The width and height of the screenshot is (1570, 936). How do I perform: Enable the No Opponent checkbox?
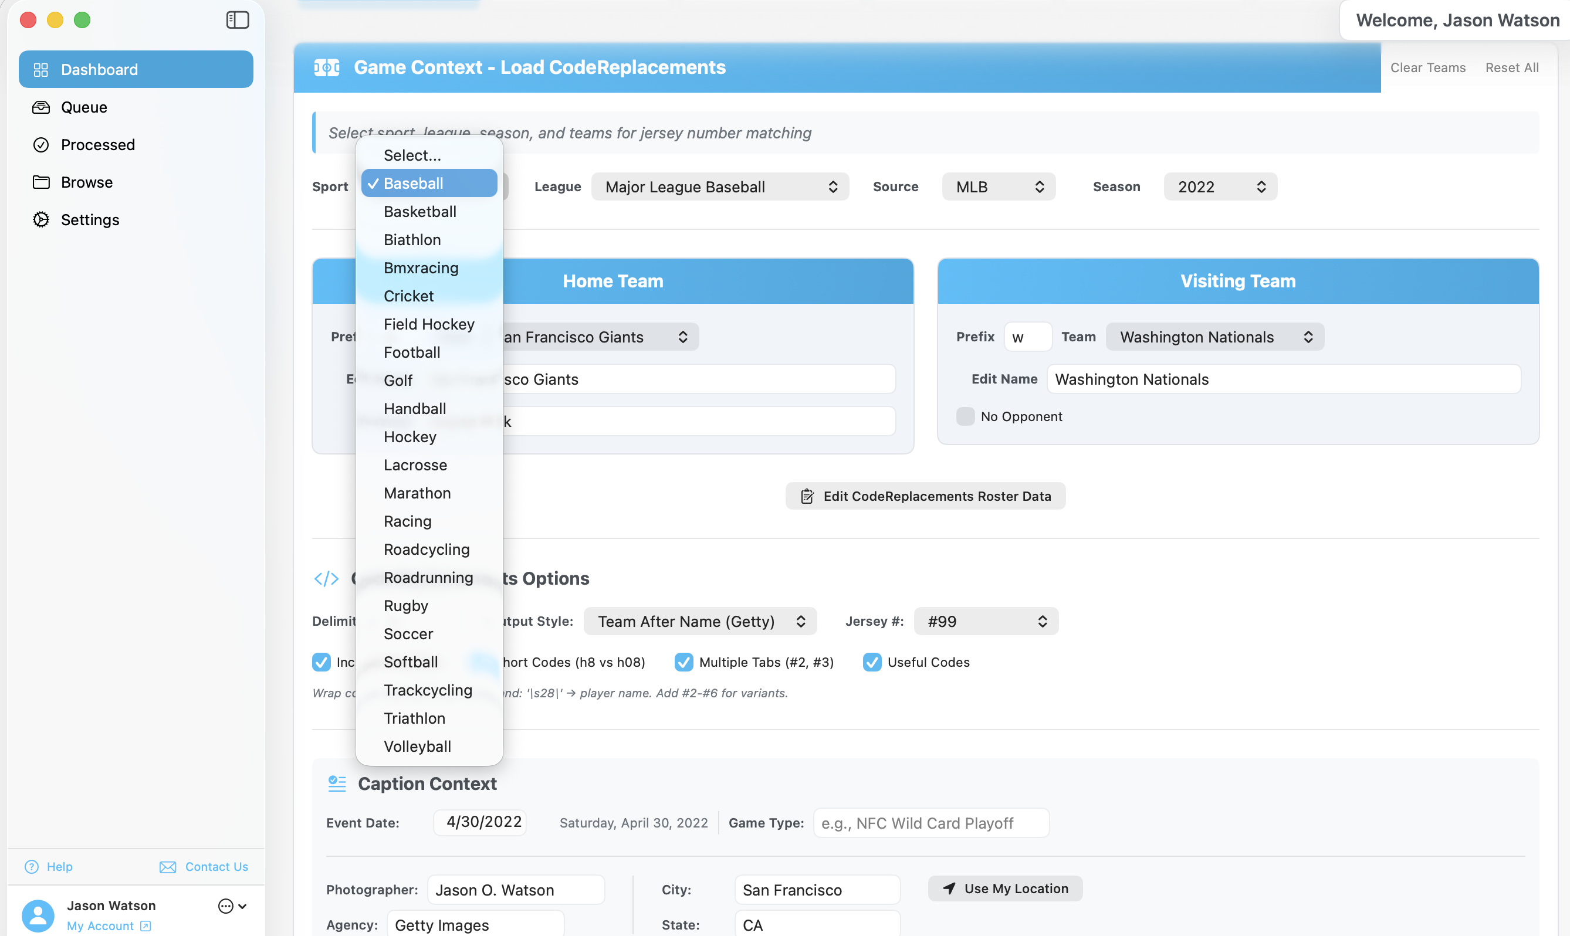965,416
